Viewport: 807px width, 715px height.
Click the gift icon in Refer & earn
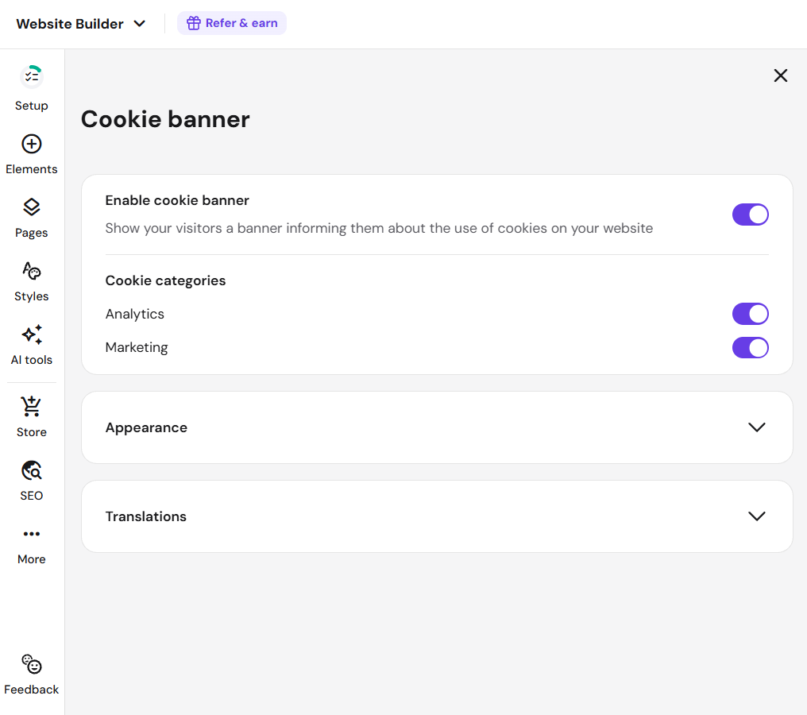click(193, 23)
